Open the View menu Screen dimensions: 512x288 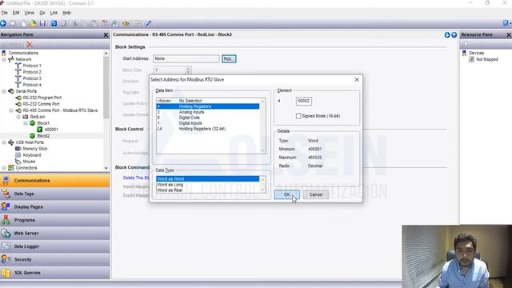(x=29, y=13)
